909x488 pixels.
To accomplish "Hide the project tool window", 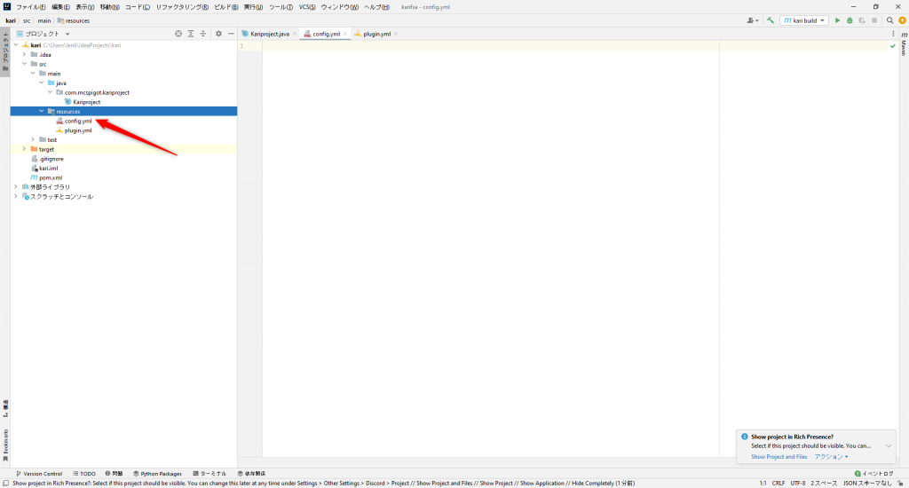I will pyautogui.click(x=231, y=34).
